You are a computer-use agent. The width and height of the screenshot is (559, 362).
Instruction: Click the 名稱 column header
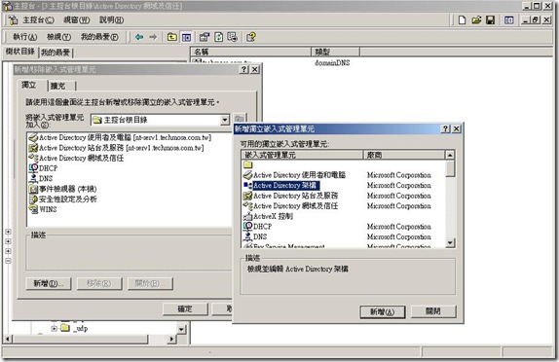(x=251, y=52)
